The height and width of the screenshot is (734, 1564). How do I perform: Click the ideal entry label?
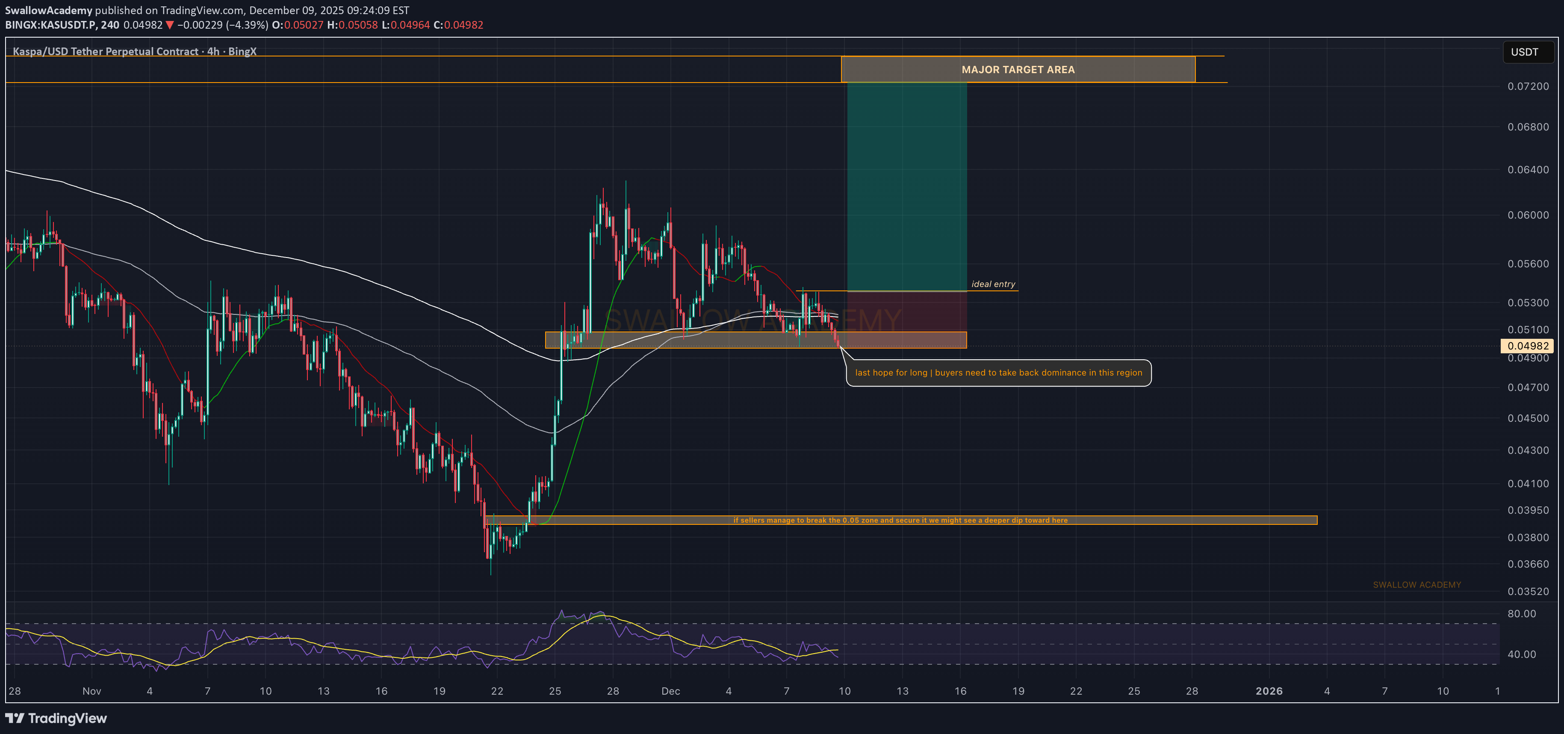tap(993, 284)
